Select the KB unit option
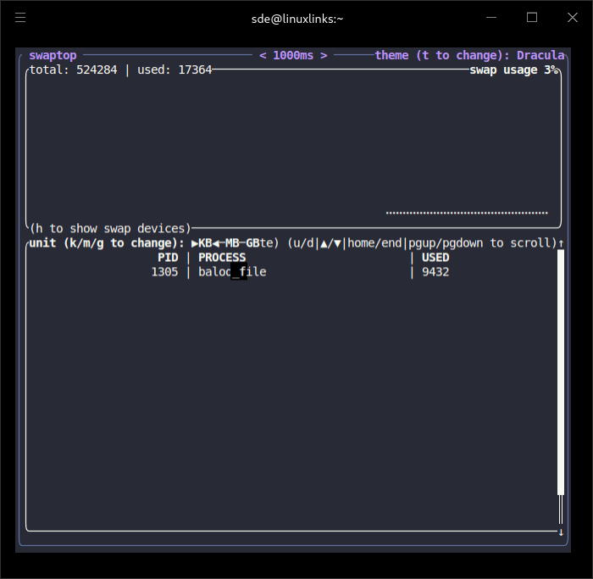 [205, 243]
